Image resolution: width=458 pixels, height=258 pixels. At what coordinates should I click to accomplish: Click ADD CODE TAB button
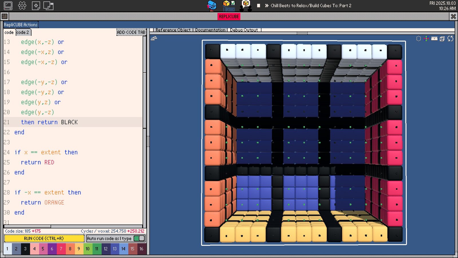pyautogui.click(x=131, y=32)
